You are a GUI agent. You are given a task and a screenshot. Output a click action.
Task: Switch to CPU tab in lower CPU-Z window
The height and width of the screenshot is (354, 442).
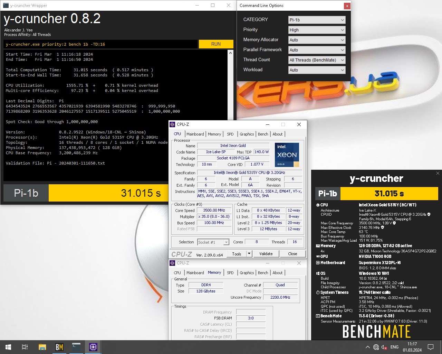177,273
